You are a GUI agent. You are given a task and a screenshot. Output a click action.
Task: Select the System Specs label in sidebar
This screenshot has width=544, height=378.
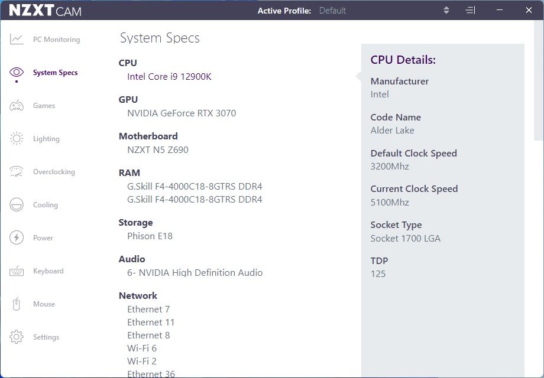[x=55, y=73]
